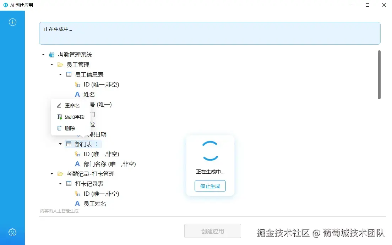Image resolution: width=392 pixels, height=245 pixels.
Task: Open the three-dot menu beside 部门表
Action: pyautogui.click(x=96, y=144)
